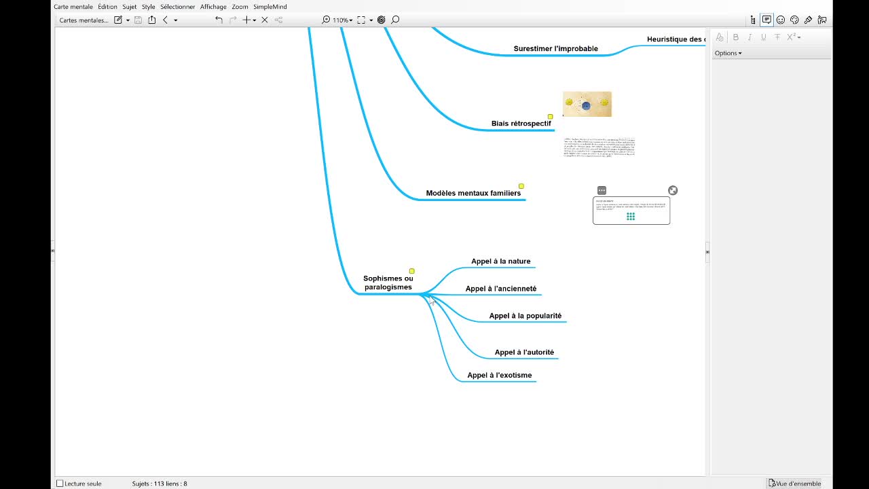Click the Vue d'ensemble button
This screenshot has height=489, width=869.
[794, 484]
